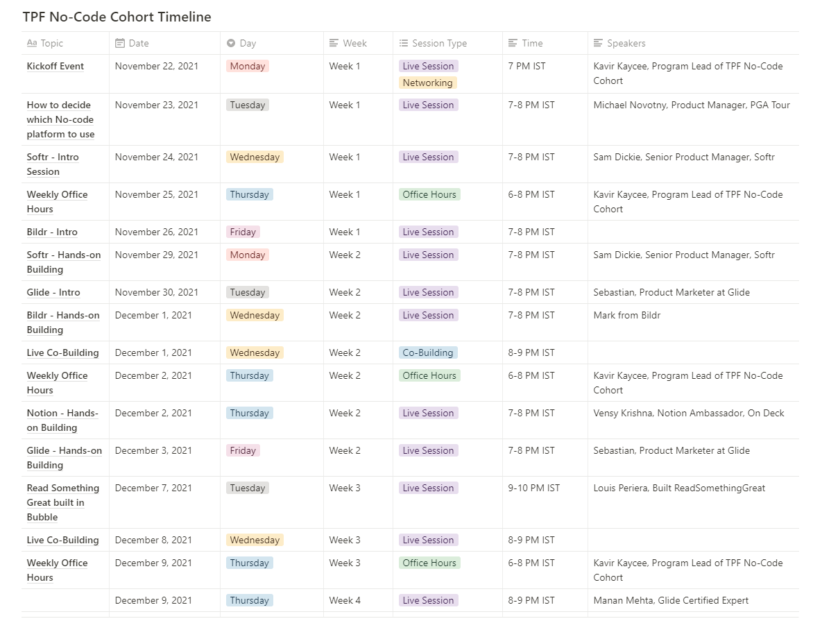Click the date December 3, 2021
Screen dimensions: 822x621
pyautogui.click(x=153, y=450)
